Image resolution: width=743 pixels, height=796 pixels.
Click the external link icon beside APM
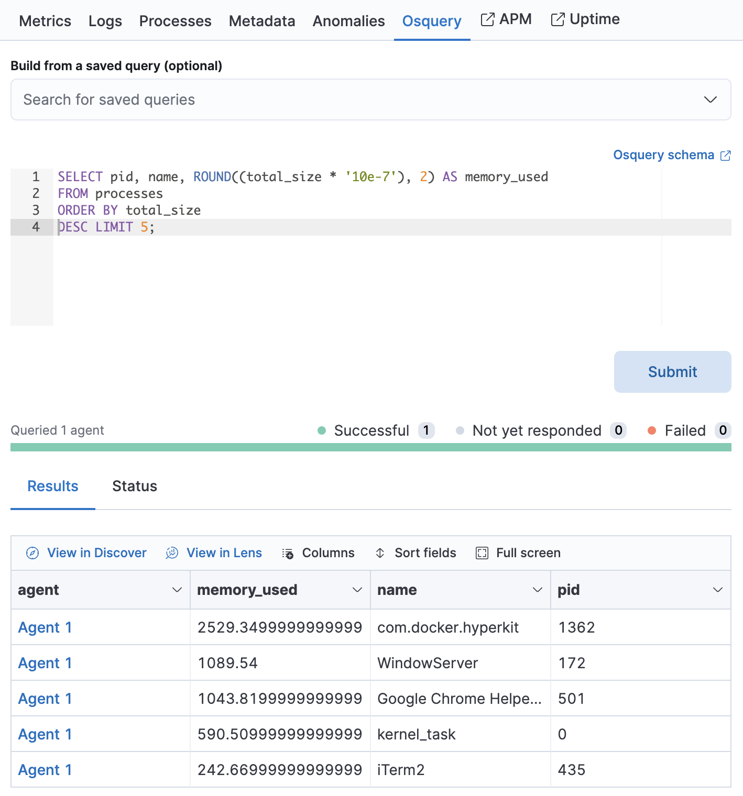click(x=487, y=20)
